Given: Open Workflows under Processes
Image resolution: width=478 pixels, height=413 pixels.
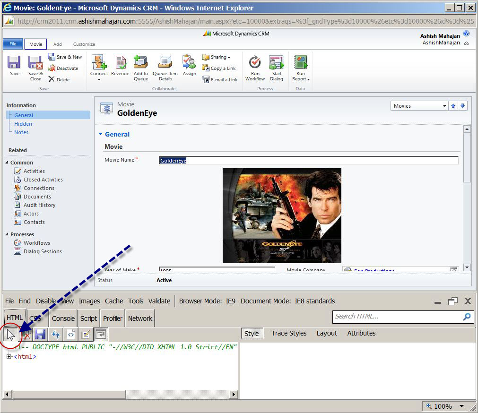Looking at the screenshot, I should point(36,243).
